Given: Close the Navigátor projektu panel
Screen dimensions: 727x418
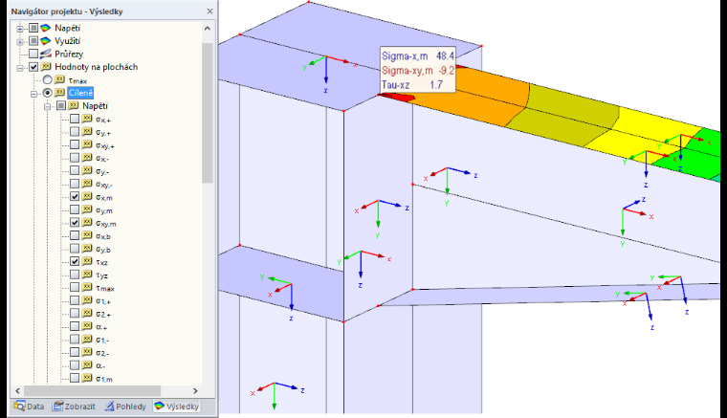Looking at the screenshot, I should point(209,11).
